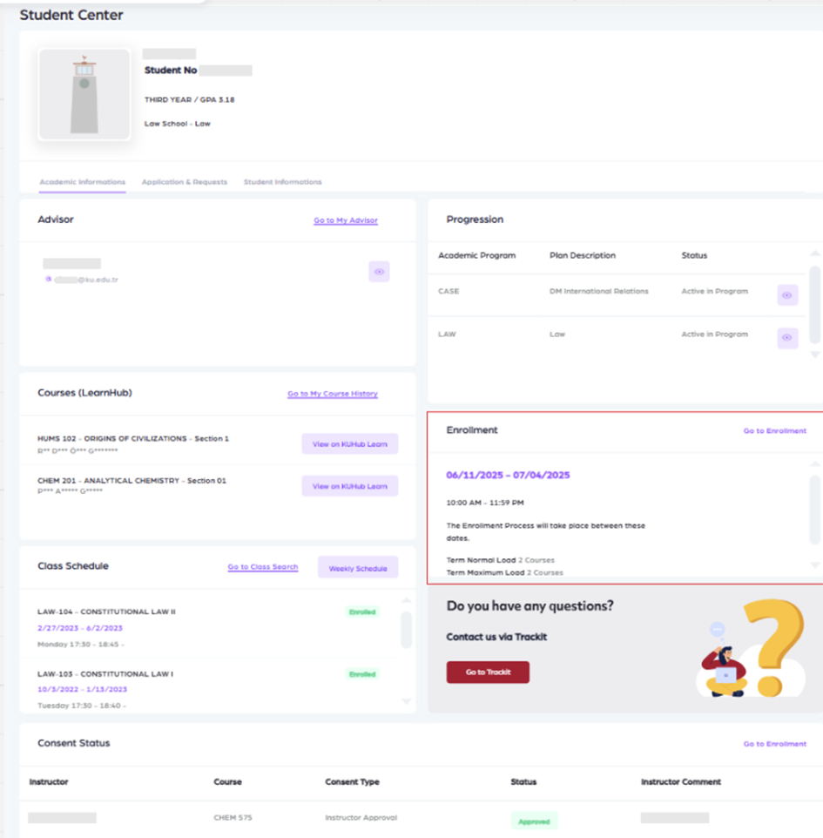
Task: Open the Student Informations tab
Action: coord(282,182)
